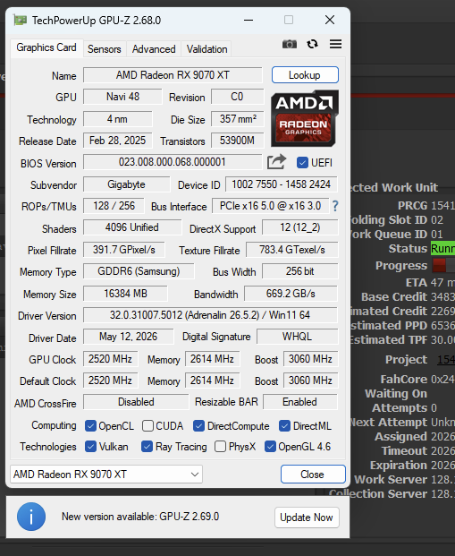Toggle the DirectCompute checkbox
The width and height of the screenshot is (455, 556).
198,426
